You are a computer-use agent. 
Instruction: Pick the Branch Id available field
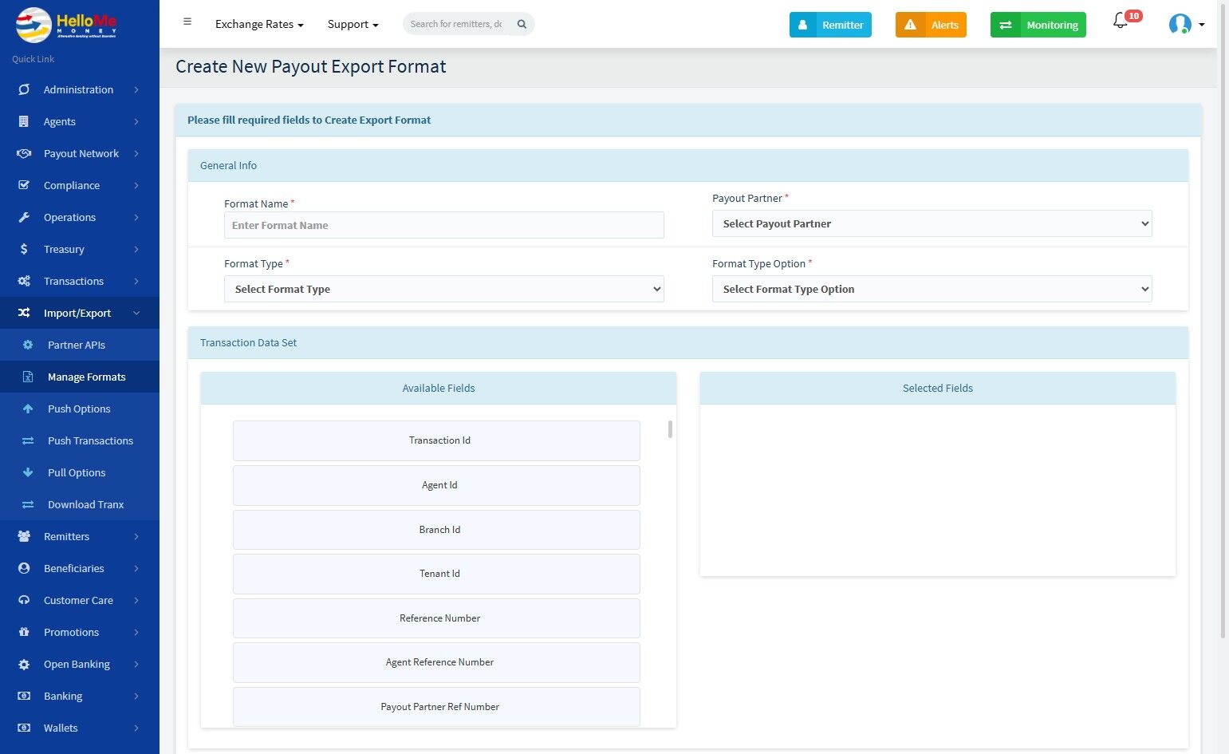pyautogui.click(x=436, y=530)
